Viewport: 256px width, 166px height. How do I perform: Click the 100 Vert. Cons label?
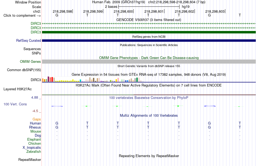pyautogui.click(x=15, y=104)
